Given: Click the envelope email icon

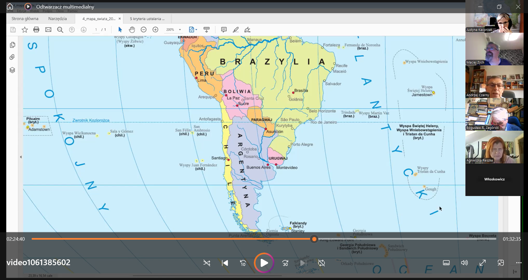Looking at the screenshot, I should (48, 30).
